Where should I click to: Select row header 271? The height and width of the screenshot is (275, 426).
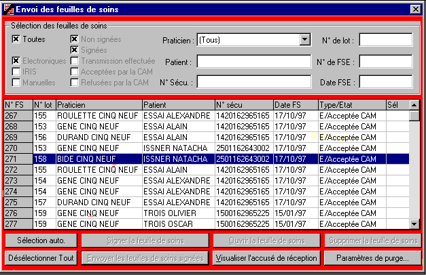tap(18, 159)
